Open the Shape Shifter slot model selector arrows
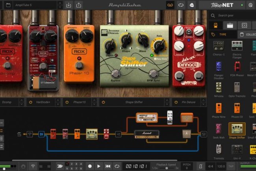The width and height of the screenshot is (256, 171). pyautogui.click(x=167, y=102)
